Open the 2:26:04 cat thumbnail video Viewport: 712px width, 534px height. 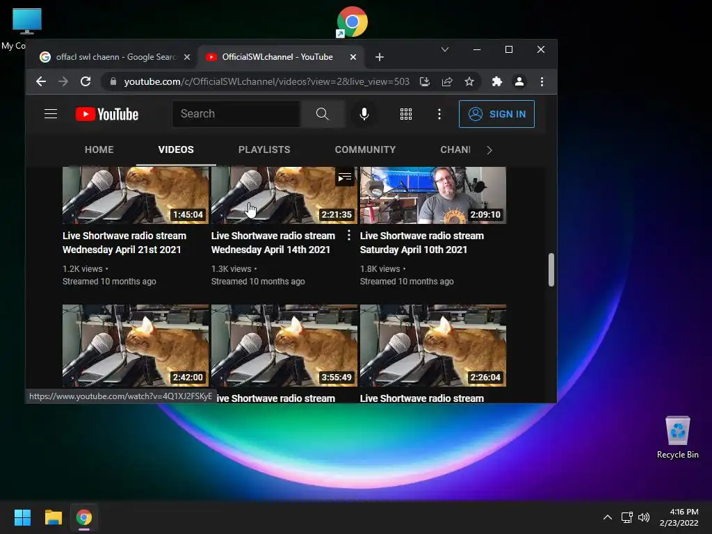click(x=432, y=346)
